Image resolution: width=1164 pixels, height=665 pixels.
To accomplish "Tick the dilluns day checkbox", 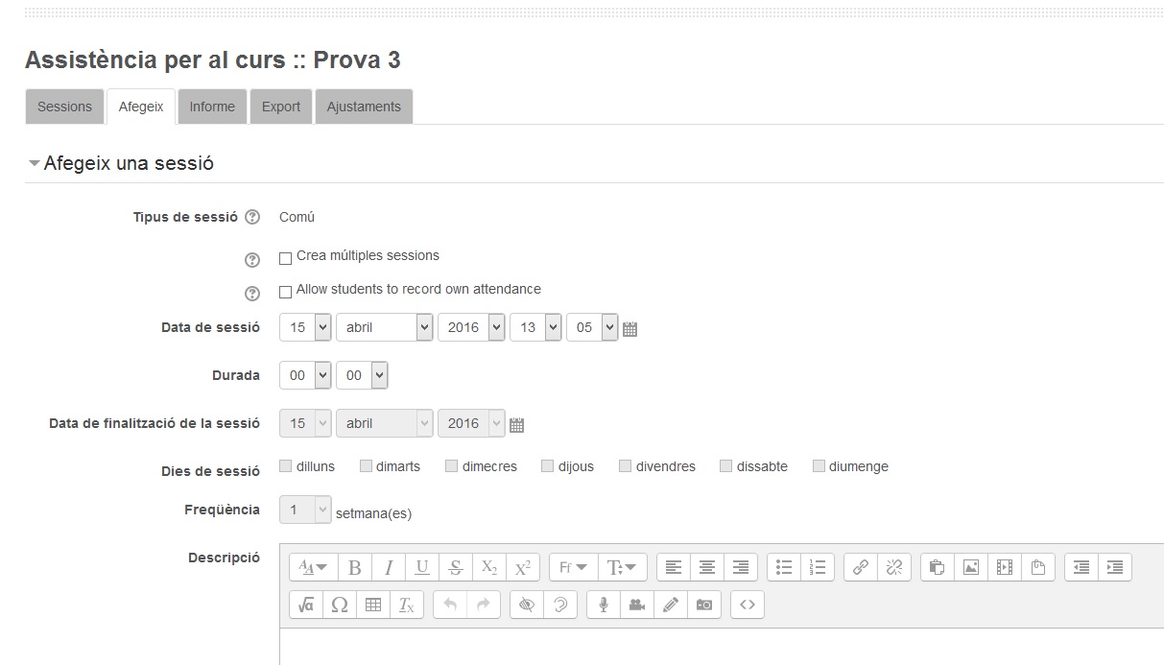I will pos(285,466).
